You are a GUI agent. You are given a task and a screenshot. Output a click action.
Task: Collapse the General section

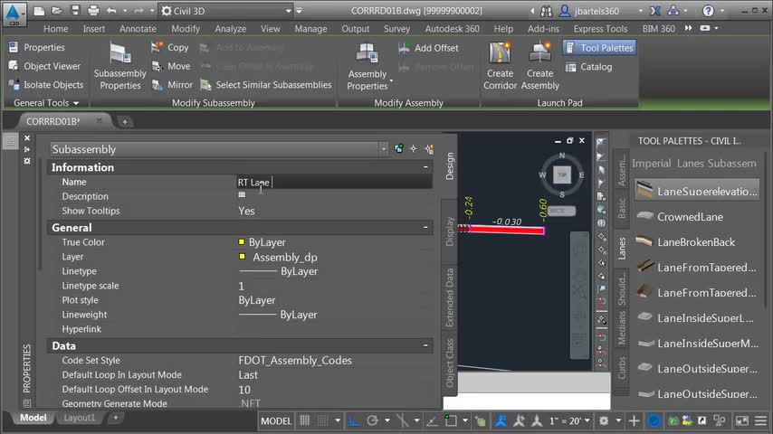click(425, 228)
